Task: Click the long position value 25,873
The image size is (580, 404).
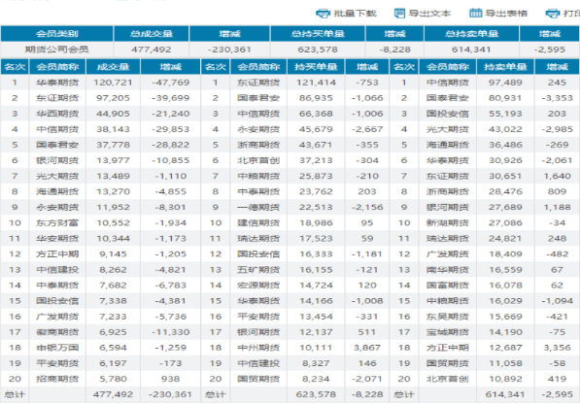Action: [316, 176]
